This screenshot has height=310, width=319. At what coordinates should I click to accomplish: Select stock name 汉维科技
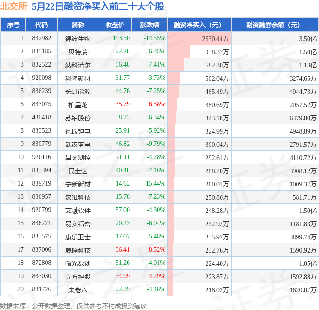78,197
